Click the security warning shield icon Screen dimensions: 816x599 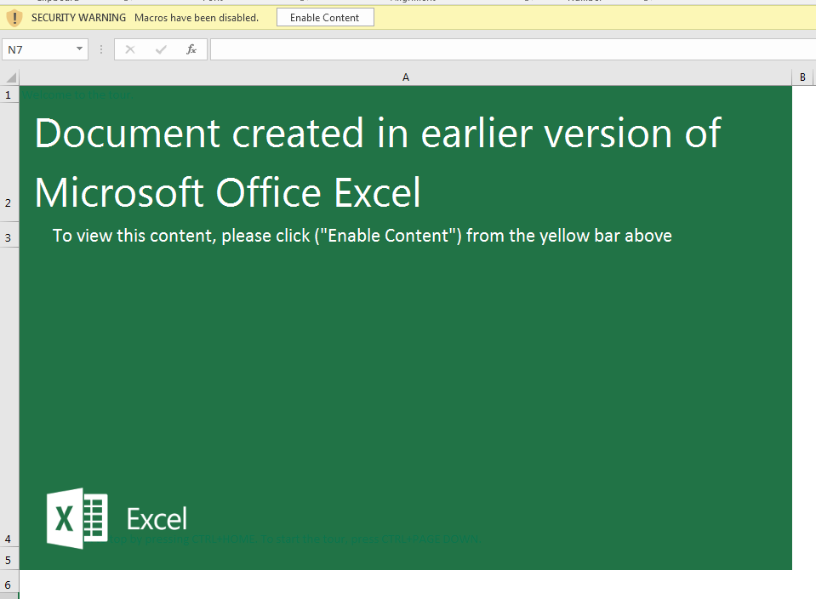(14, 18)
